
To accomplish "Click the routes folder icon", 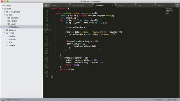I will click(x=7, y=33).
